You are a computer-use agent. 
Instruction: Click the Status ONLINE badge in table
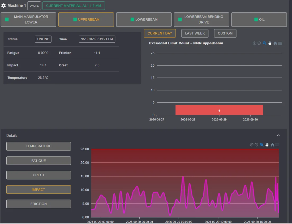(x=43, y=39)
